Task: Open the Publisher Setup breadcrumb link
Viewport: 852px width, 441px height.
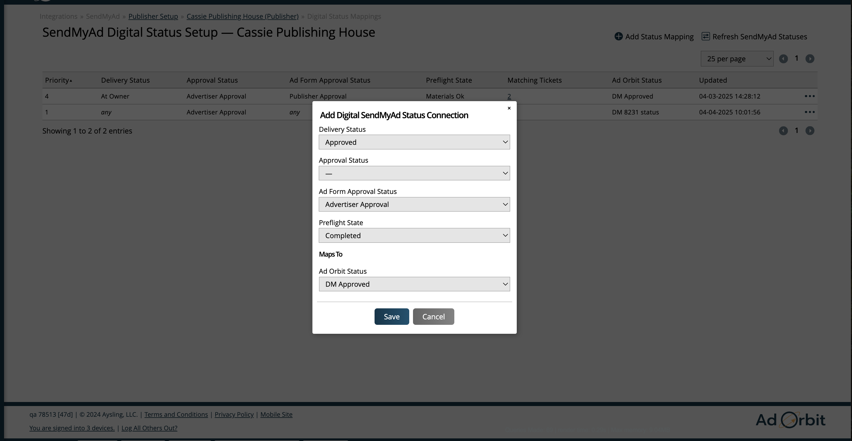Action: pos(153,16)
